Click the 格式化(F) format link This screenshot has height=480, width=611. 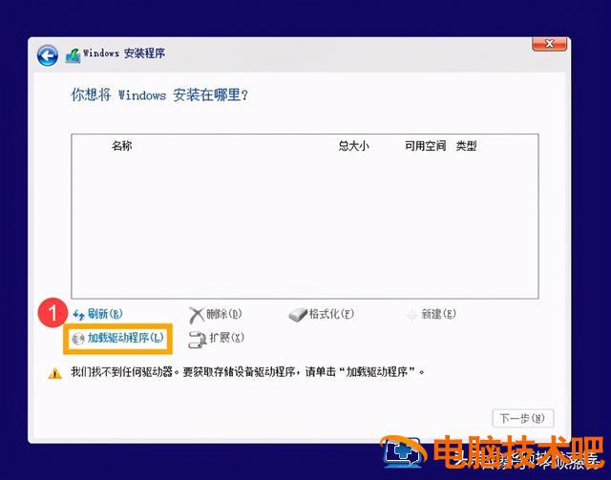click(x=331, y=314)
